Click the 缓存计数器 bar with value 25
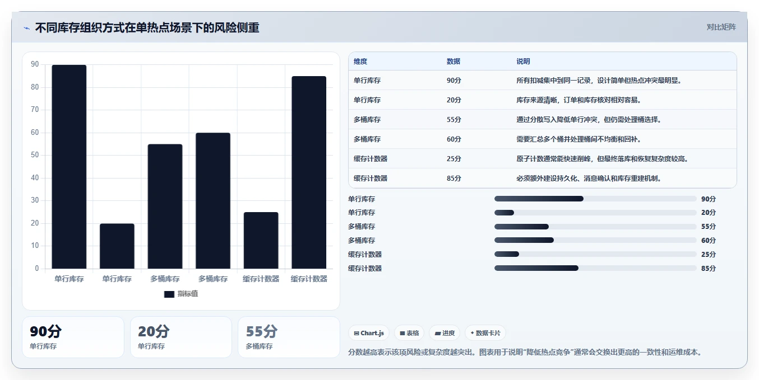Image resolution: width=759 pixels, height=380 pixels. (x=261, y=241)
